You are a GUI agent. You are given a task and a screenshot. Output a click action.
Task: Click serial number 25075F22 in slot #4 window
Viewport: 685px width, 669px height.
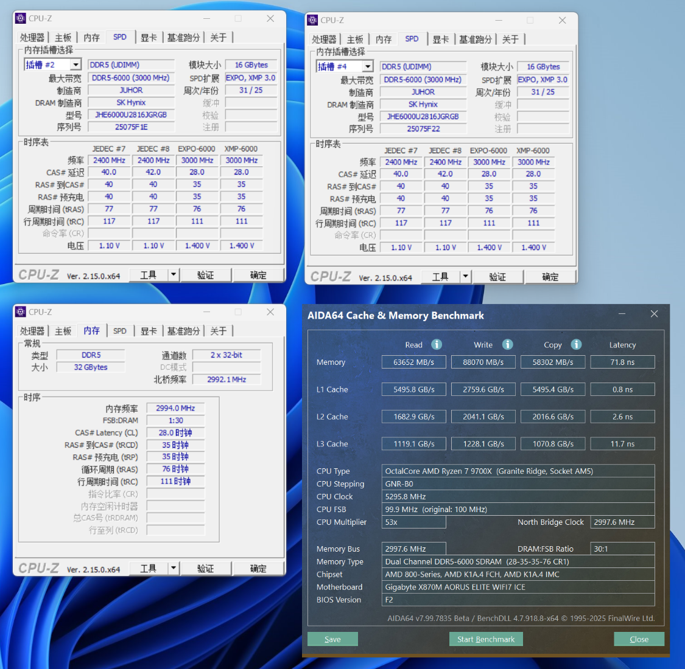pos(423,129)
